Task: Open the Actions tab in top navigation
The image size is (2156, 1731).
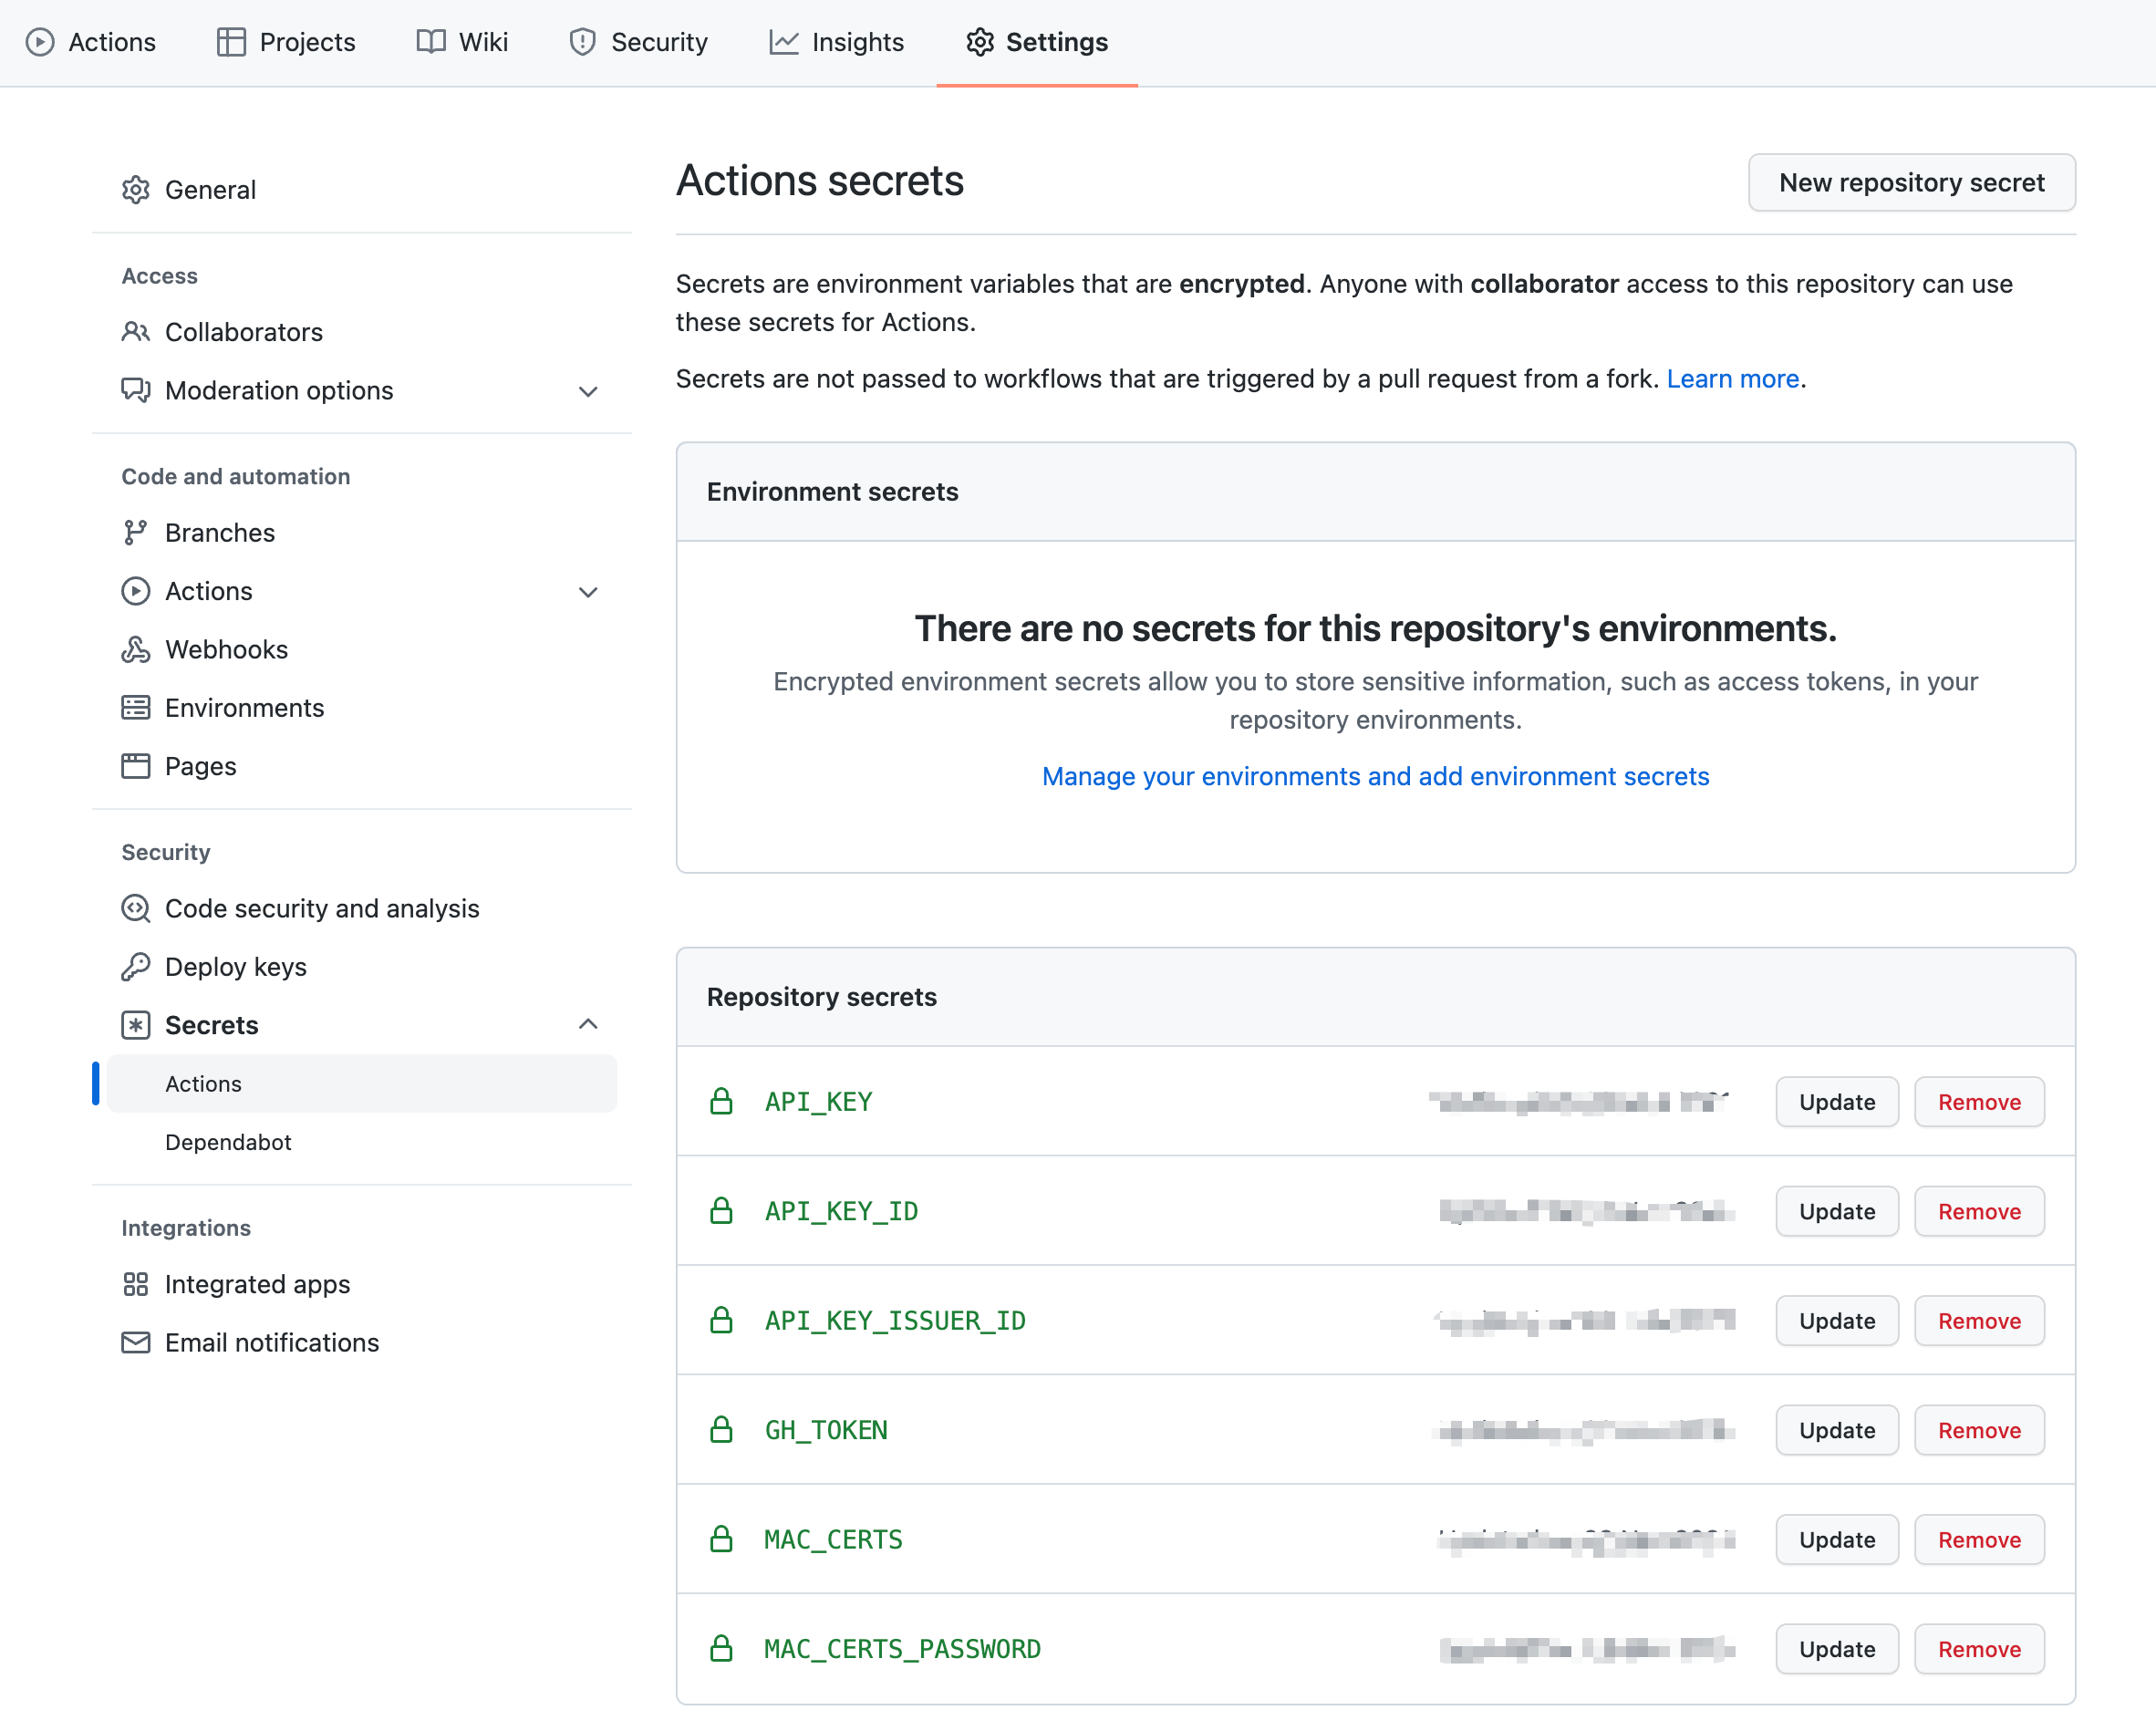Action: (91, 42)
